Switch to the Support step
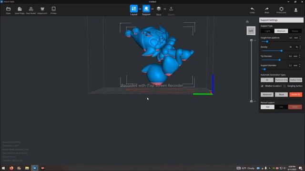The image size is (305, 171). [146, 10]
